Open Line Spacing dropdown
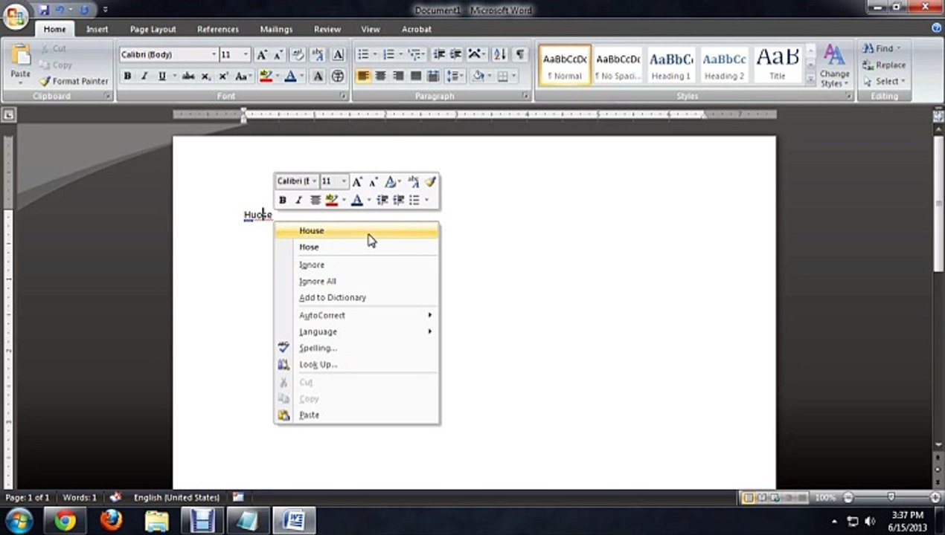The height and width of the screenshot is (535, 945). click(455, 76)
